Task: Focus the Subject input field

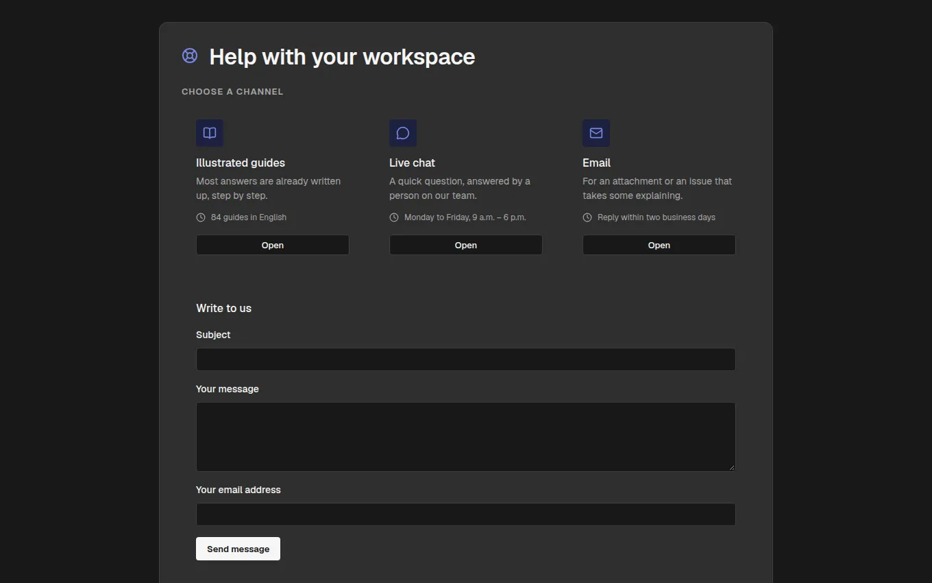Action: point(466,359)
